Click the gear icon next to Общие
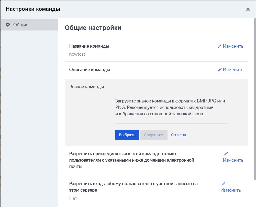This screenshot has width=256, height=207. pos(8,25)
